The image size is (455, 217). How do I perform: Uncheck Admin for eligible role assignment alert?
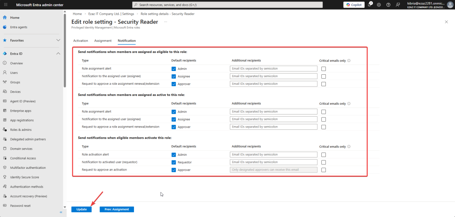(174, 68)
